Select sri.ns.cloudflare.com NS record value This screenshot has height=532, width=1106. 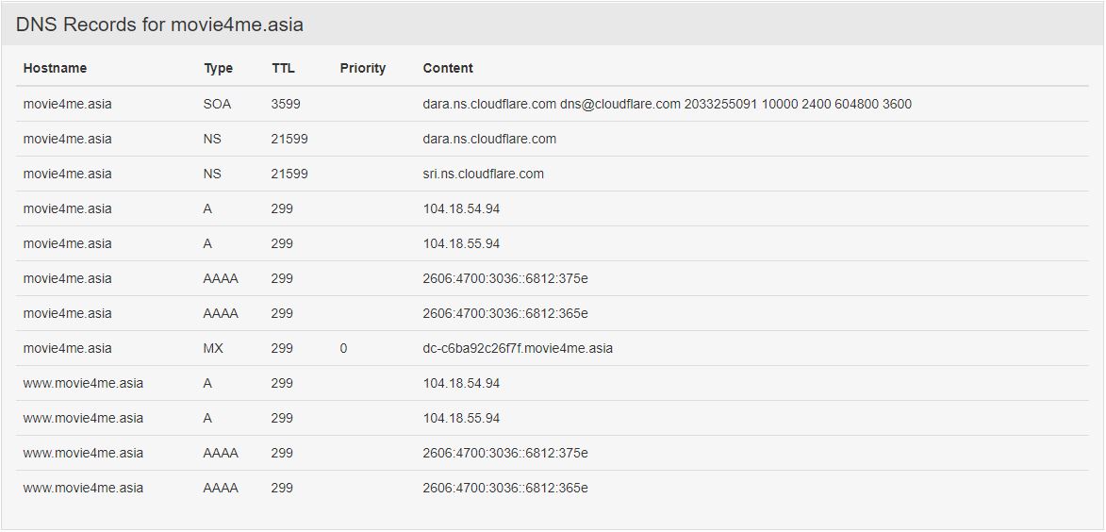483,174
